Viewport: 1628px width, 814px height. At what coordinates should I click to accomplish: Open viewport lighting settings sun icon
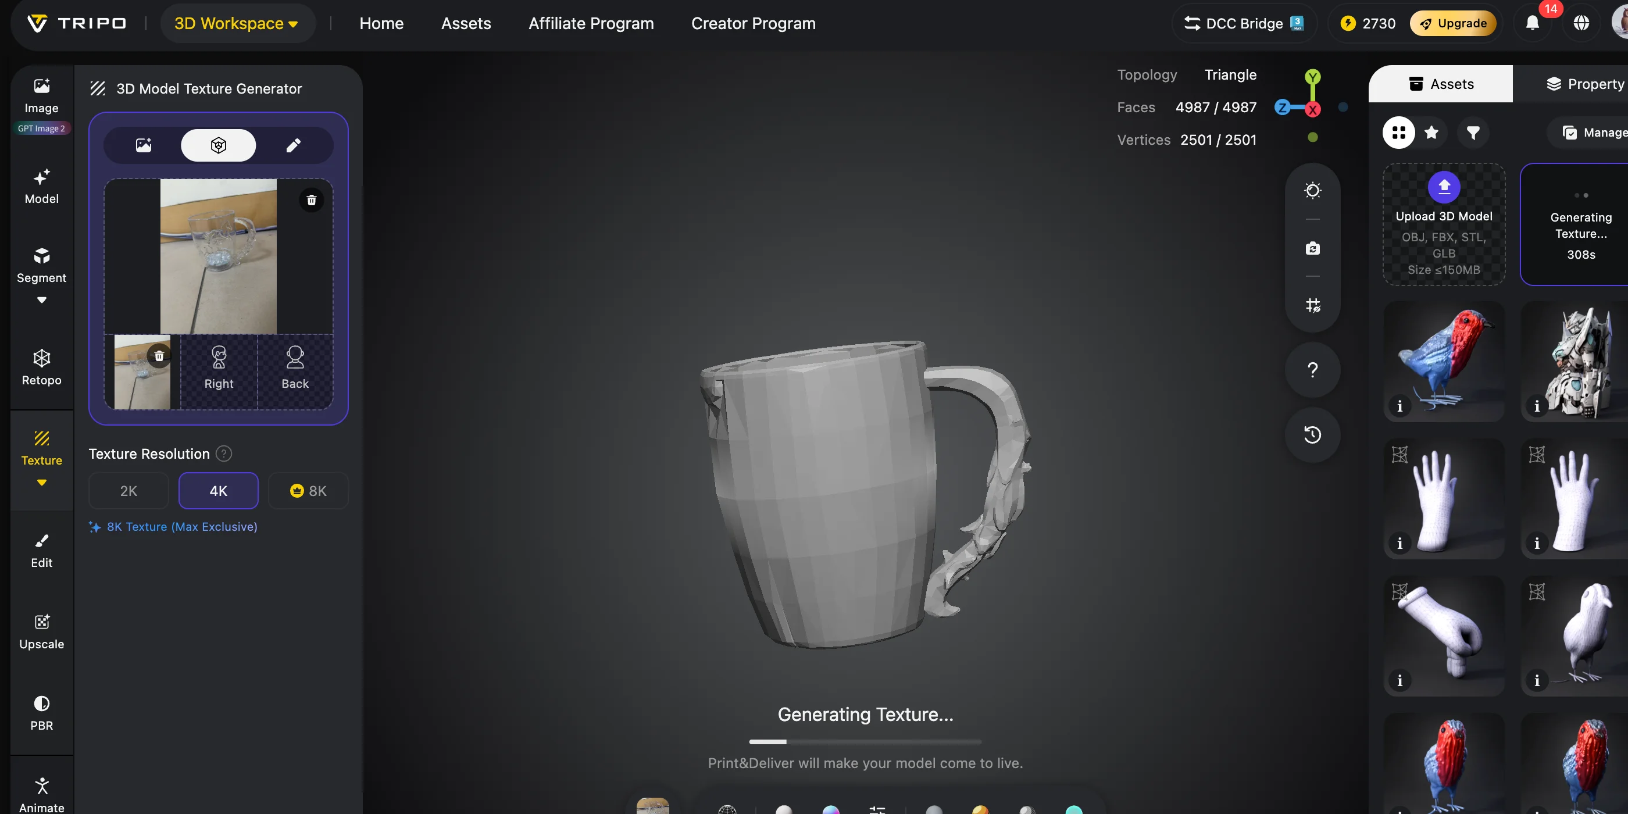1313,190
